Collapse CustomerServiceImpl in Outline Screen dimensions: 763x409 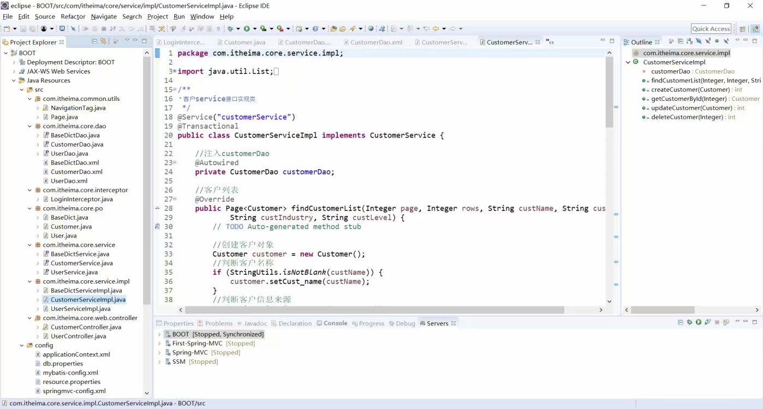(628, 62)
